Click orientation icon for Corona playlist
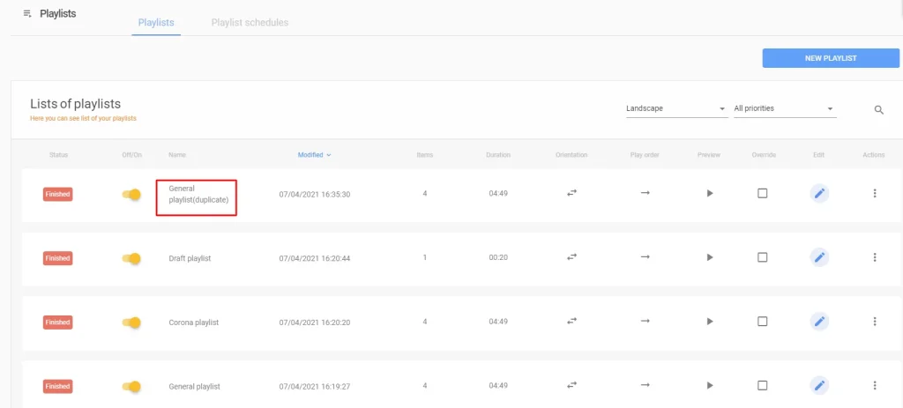 571,321
